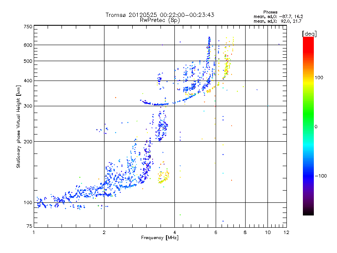Click the plot title 'Tromsø 20120525 00:22:00-00:23:43'
The image size is (337, 253).
click(x=160, y=15)
